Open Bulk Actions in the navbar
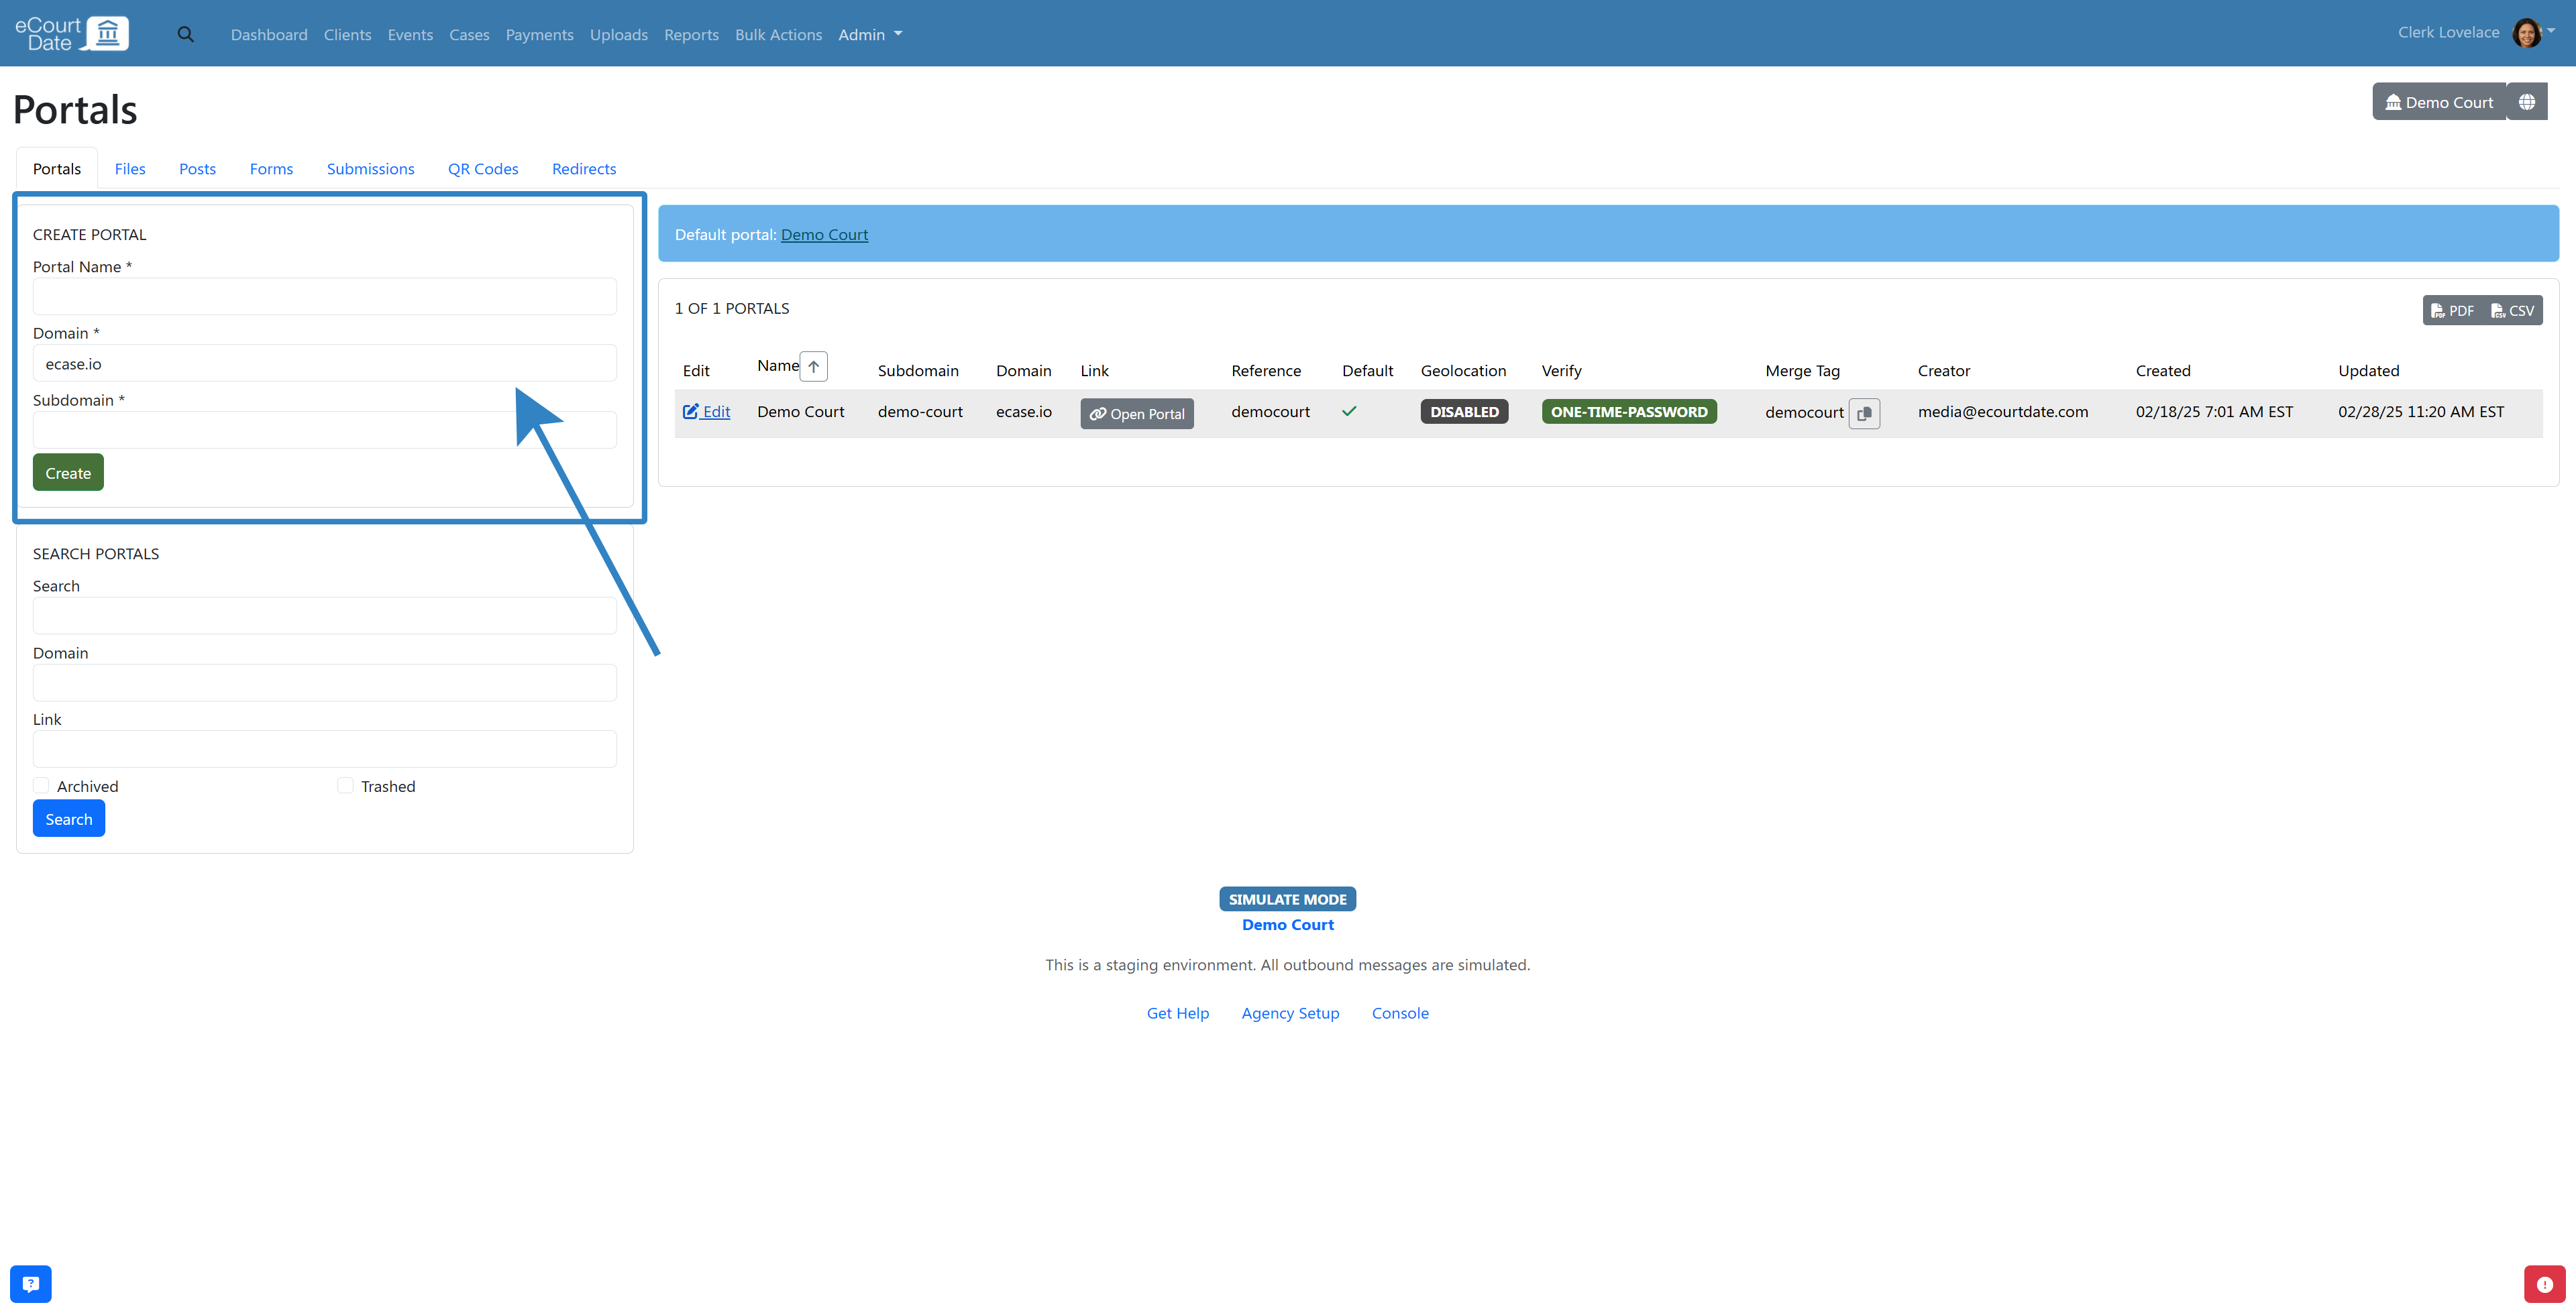 pyautogui.click(x=778, y=34)
